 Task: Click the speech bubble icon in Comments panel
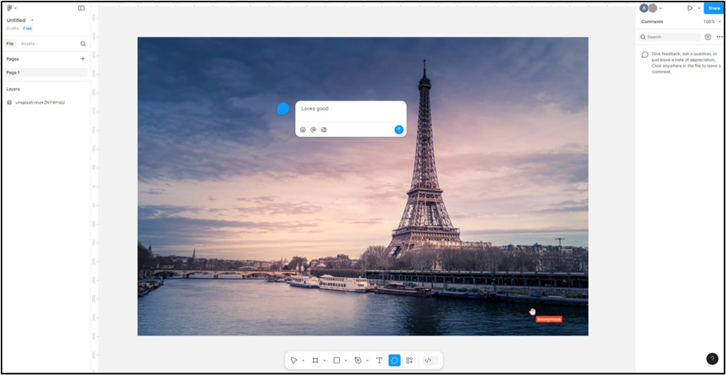(645, 54)
